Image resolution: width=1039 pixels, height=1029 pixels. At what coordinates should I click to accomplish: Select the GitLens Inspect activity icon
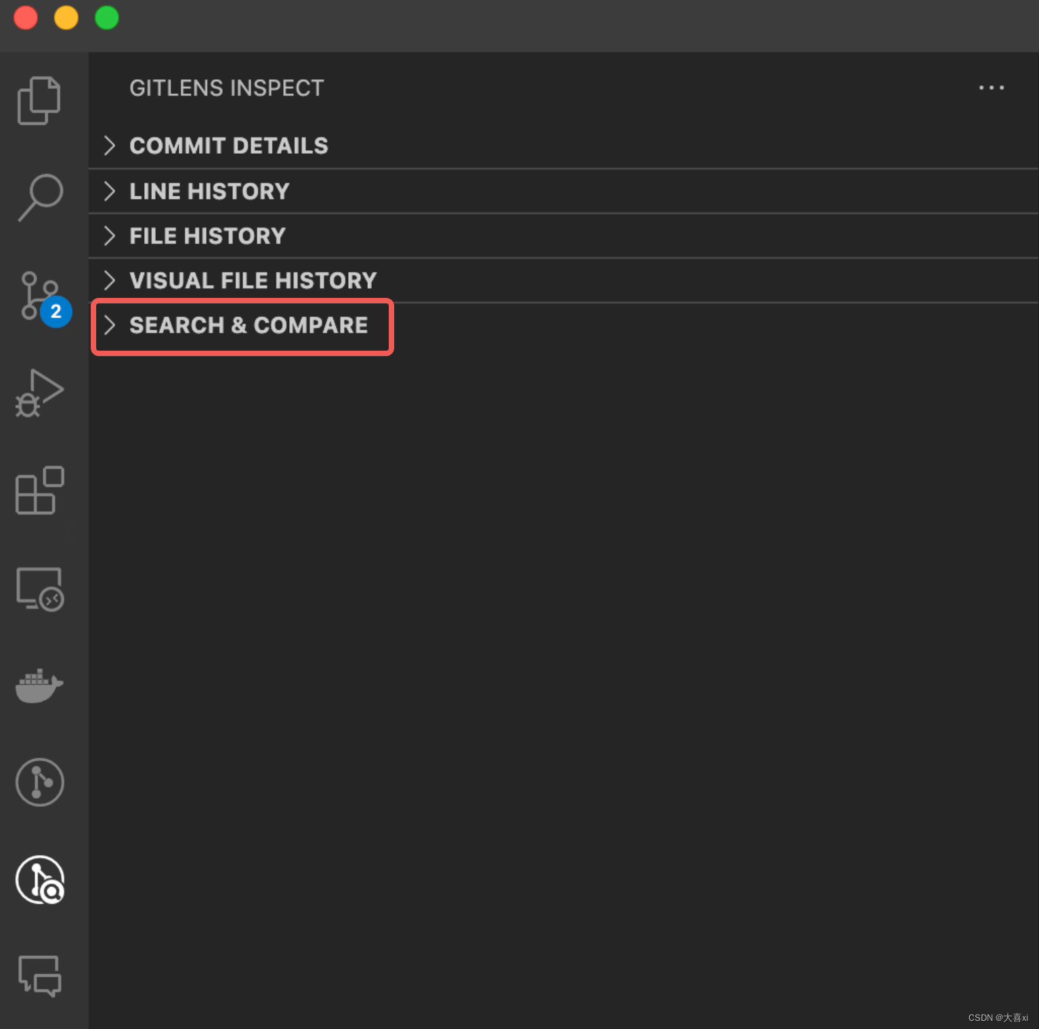pos(40,879)
